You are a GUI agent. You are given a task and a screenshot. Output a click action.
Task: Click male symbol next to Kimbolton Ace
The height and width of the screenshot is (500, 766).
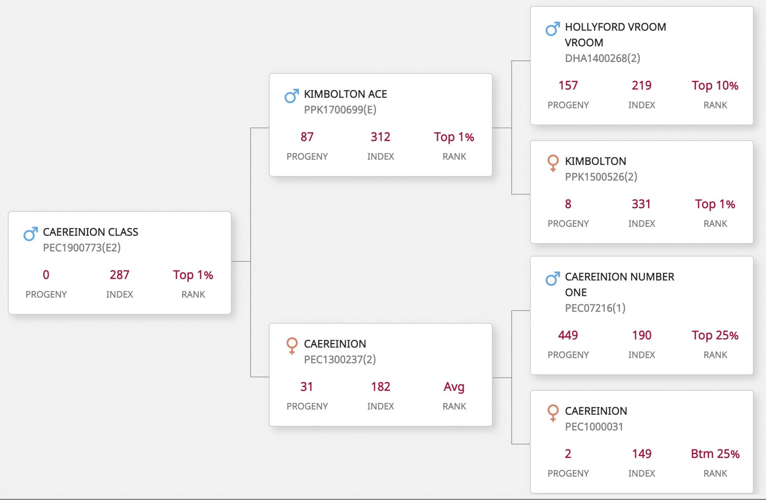click(x=292, y=96)
